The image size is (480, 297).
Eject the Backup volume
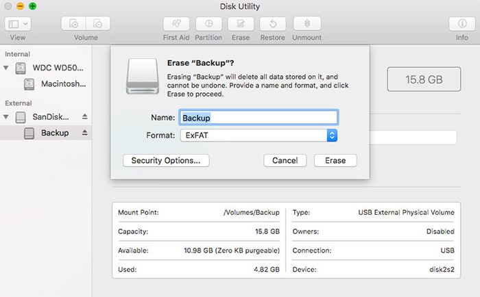(85, 133)
